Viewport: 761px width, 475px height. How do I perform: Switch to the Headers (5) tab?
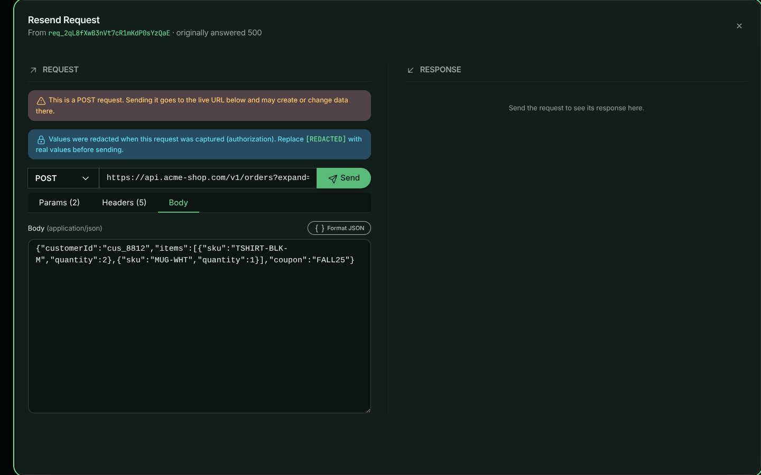[x=124, y=203]
